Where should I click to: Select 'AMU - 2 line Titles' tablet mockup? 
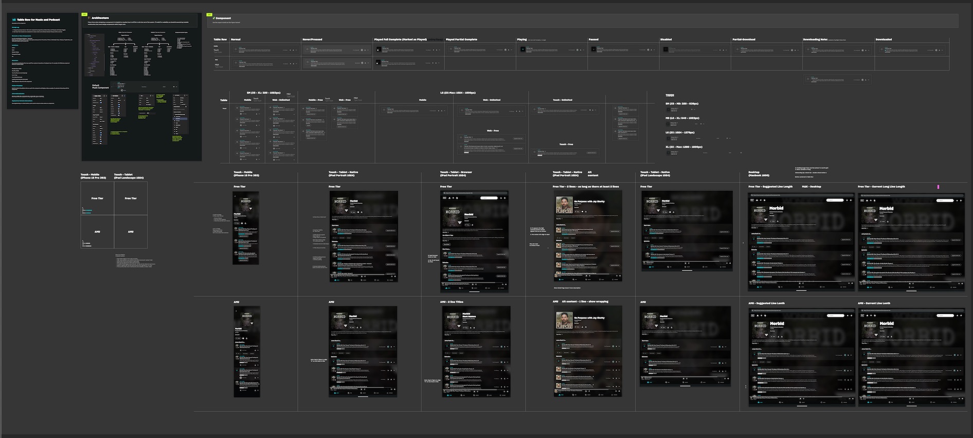pos(476,352)
